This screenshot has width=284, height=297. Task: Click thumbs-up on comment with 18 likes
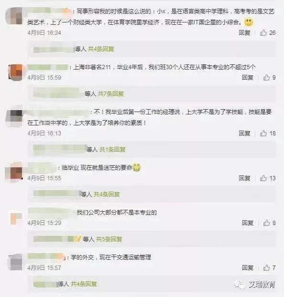[263, 133]
